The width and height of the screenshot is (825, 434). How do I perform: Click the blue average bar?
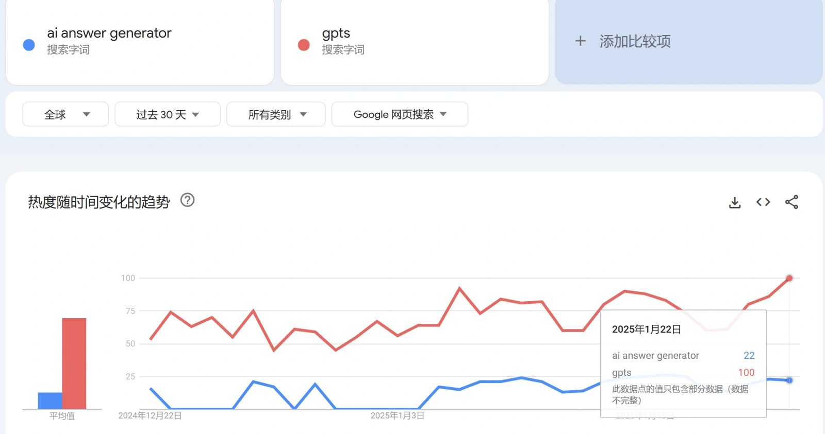(x=50, y=401)
